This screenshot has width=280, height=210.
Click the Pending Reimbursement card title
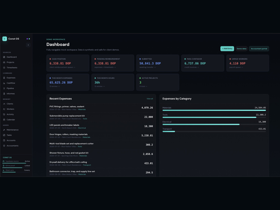pos(108,59)
